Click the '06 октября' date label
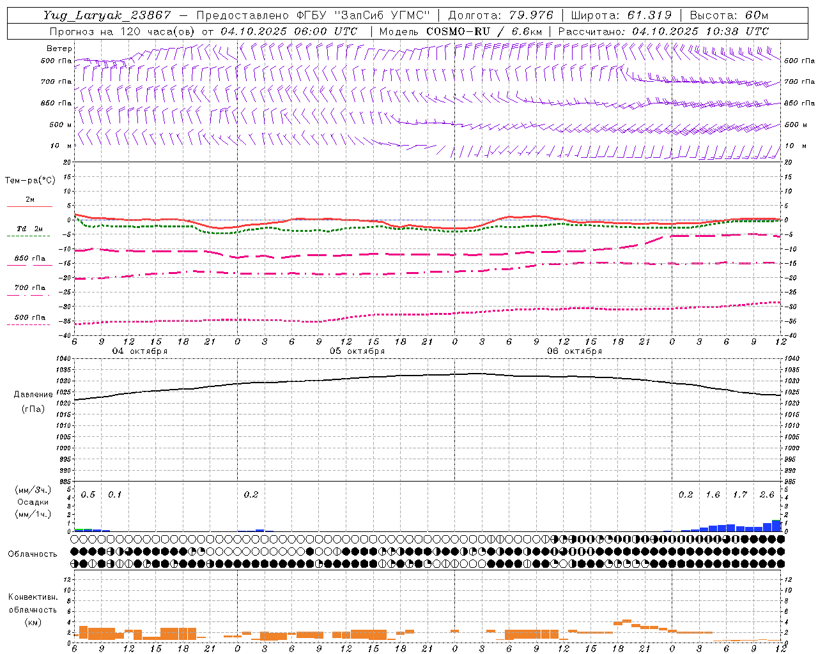The image size is (818, 654). [x=575, y=351]
